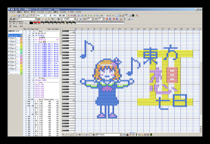Toggle loop playback icon
The image size is (210, 144).
tap(79, 15)
